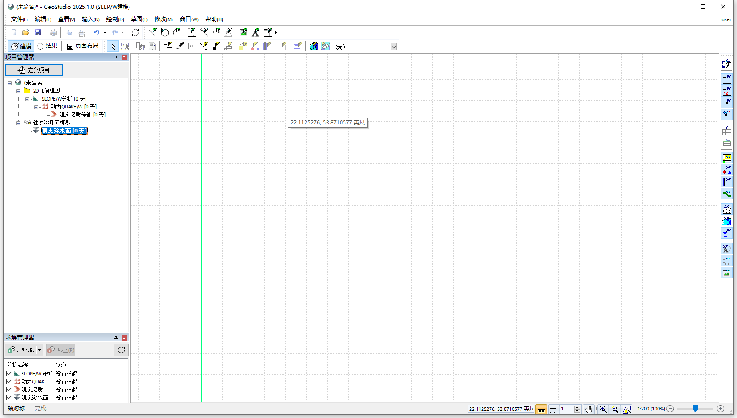Viewport: 737px width, 418px height.
Task: Click the Print icon
Action: 53,32
